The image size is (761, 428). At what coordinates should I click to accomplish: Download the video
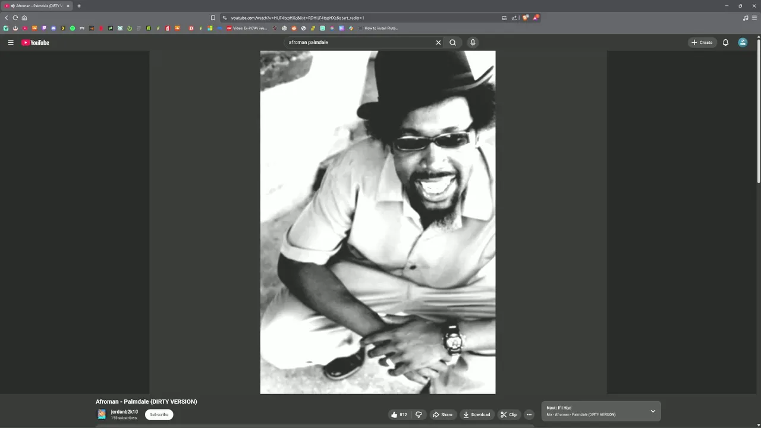477,414
